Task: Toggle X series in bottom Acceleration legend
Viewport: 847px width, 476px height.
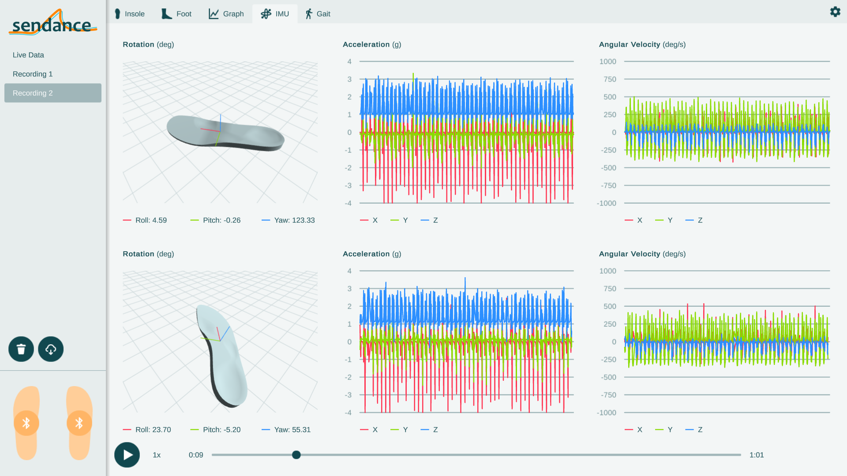Action: tap(369, 430)
